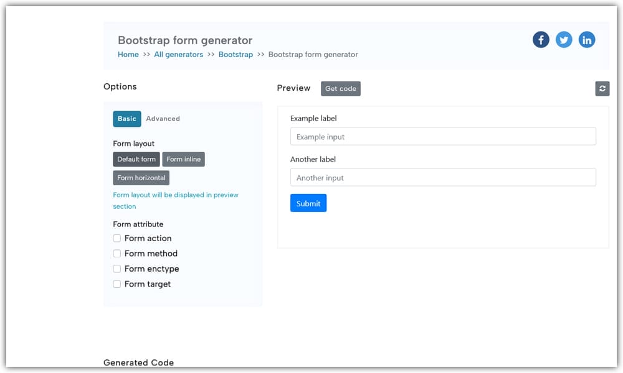Focus the Another input text field
Image resolution: width=623 pixels, height=373 pixels.
[x=443, y=178]
